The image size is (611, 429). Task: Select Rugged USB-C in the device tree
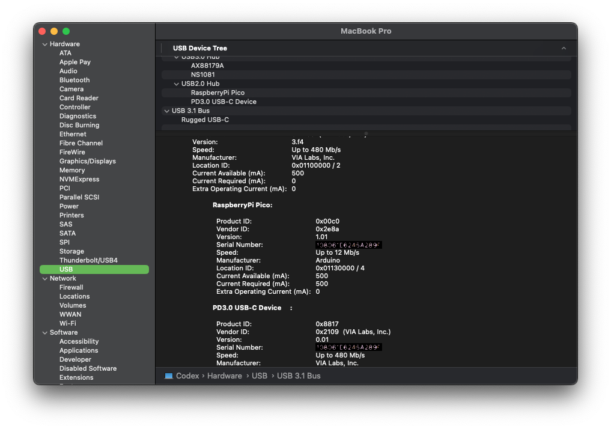click(x=205, y=120)
